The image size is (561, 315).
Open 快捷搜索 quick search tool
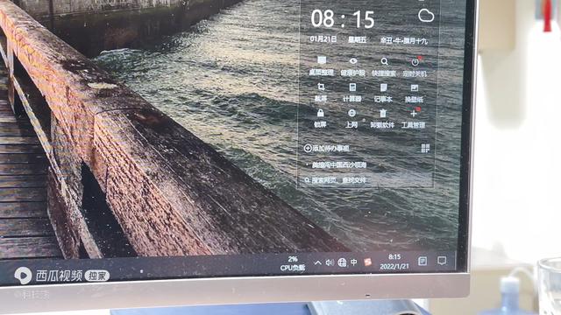coord(384,67)
